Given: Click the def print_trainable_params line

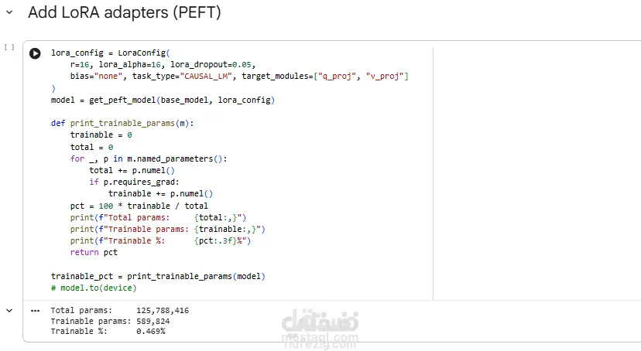Looking at the screenshot, I should tap(122, 123).
